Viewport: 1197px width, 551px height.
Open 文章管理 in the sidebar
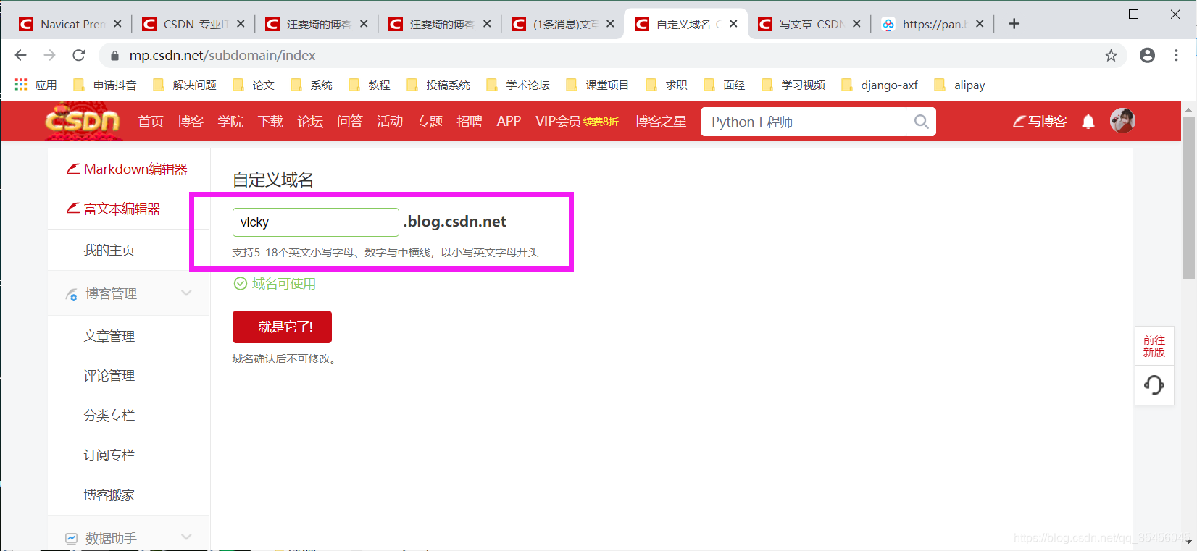click(109, 336)
